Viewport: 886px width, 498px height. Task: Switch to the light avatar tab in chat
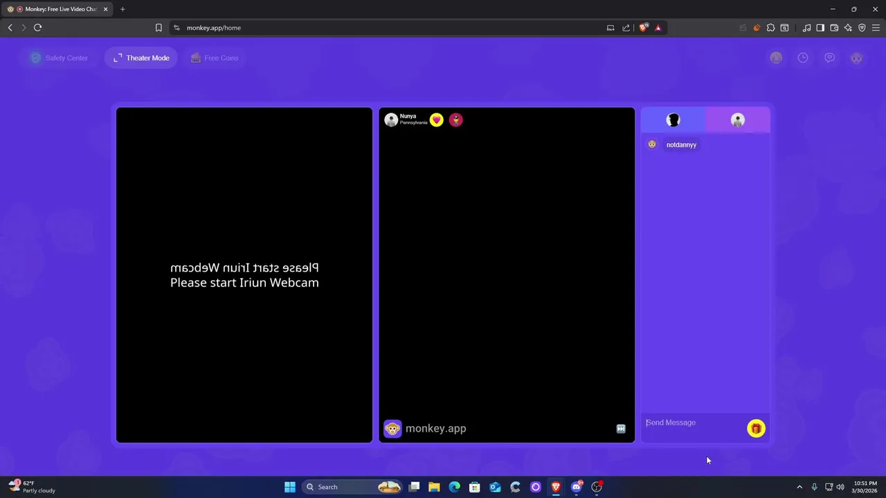738,120
